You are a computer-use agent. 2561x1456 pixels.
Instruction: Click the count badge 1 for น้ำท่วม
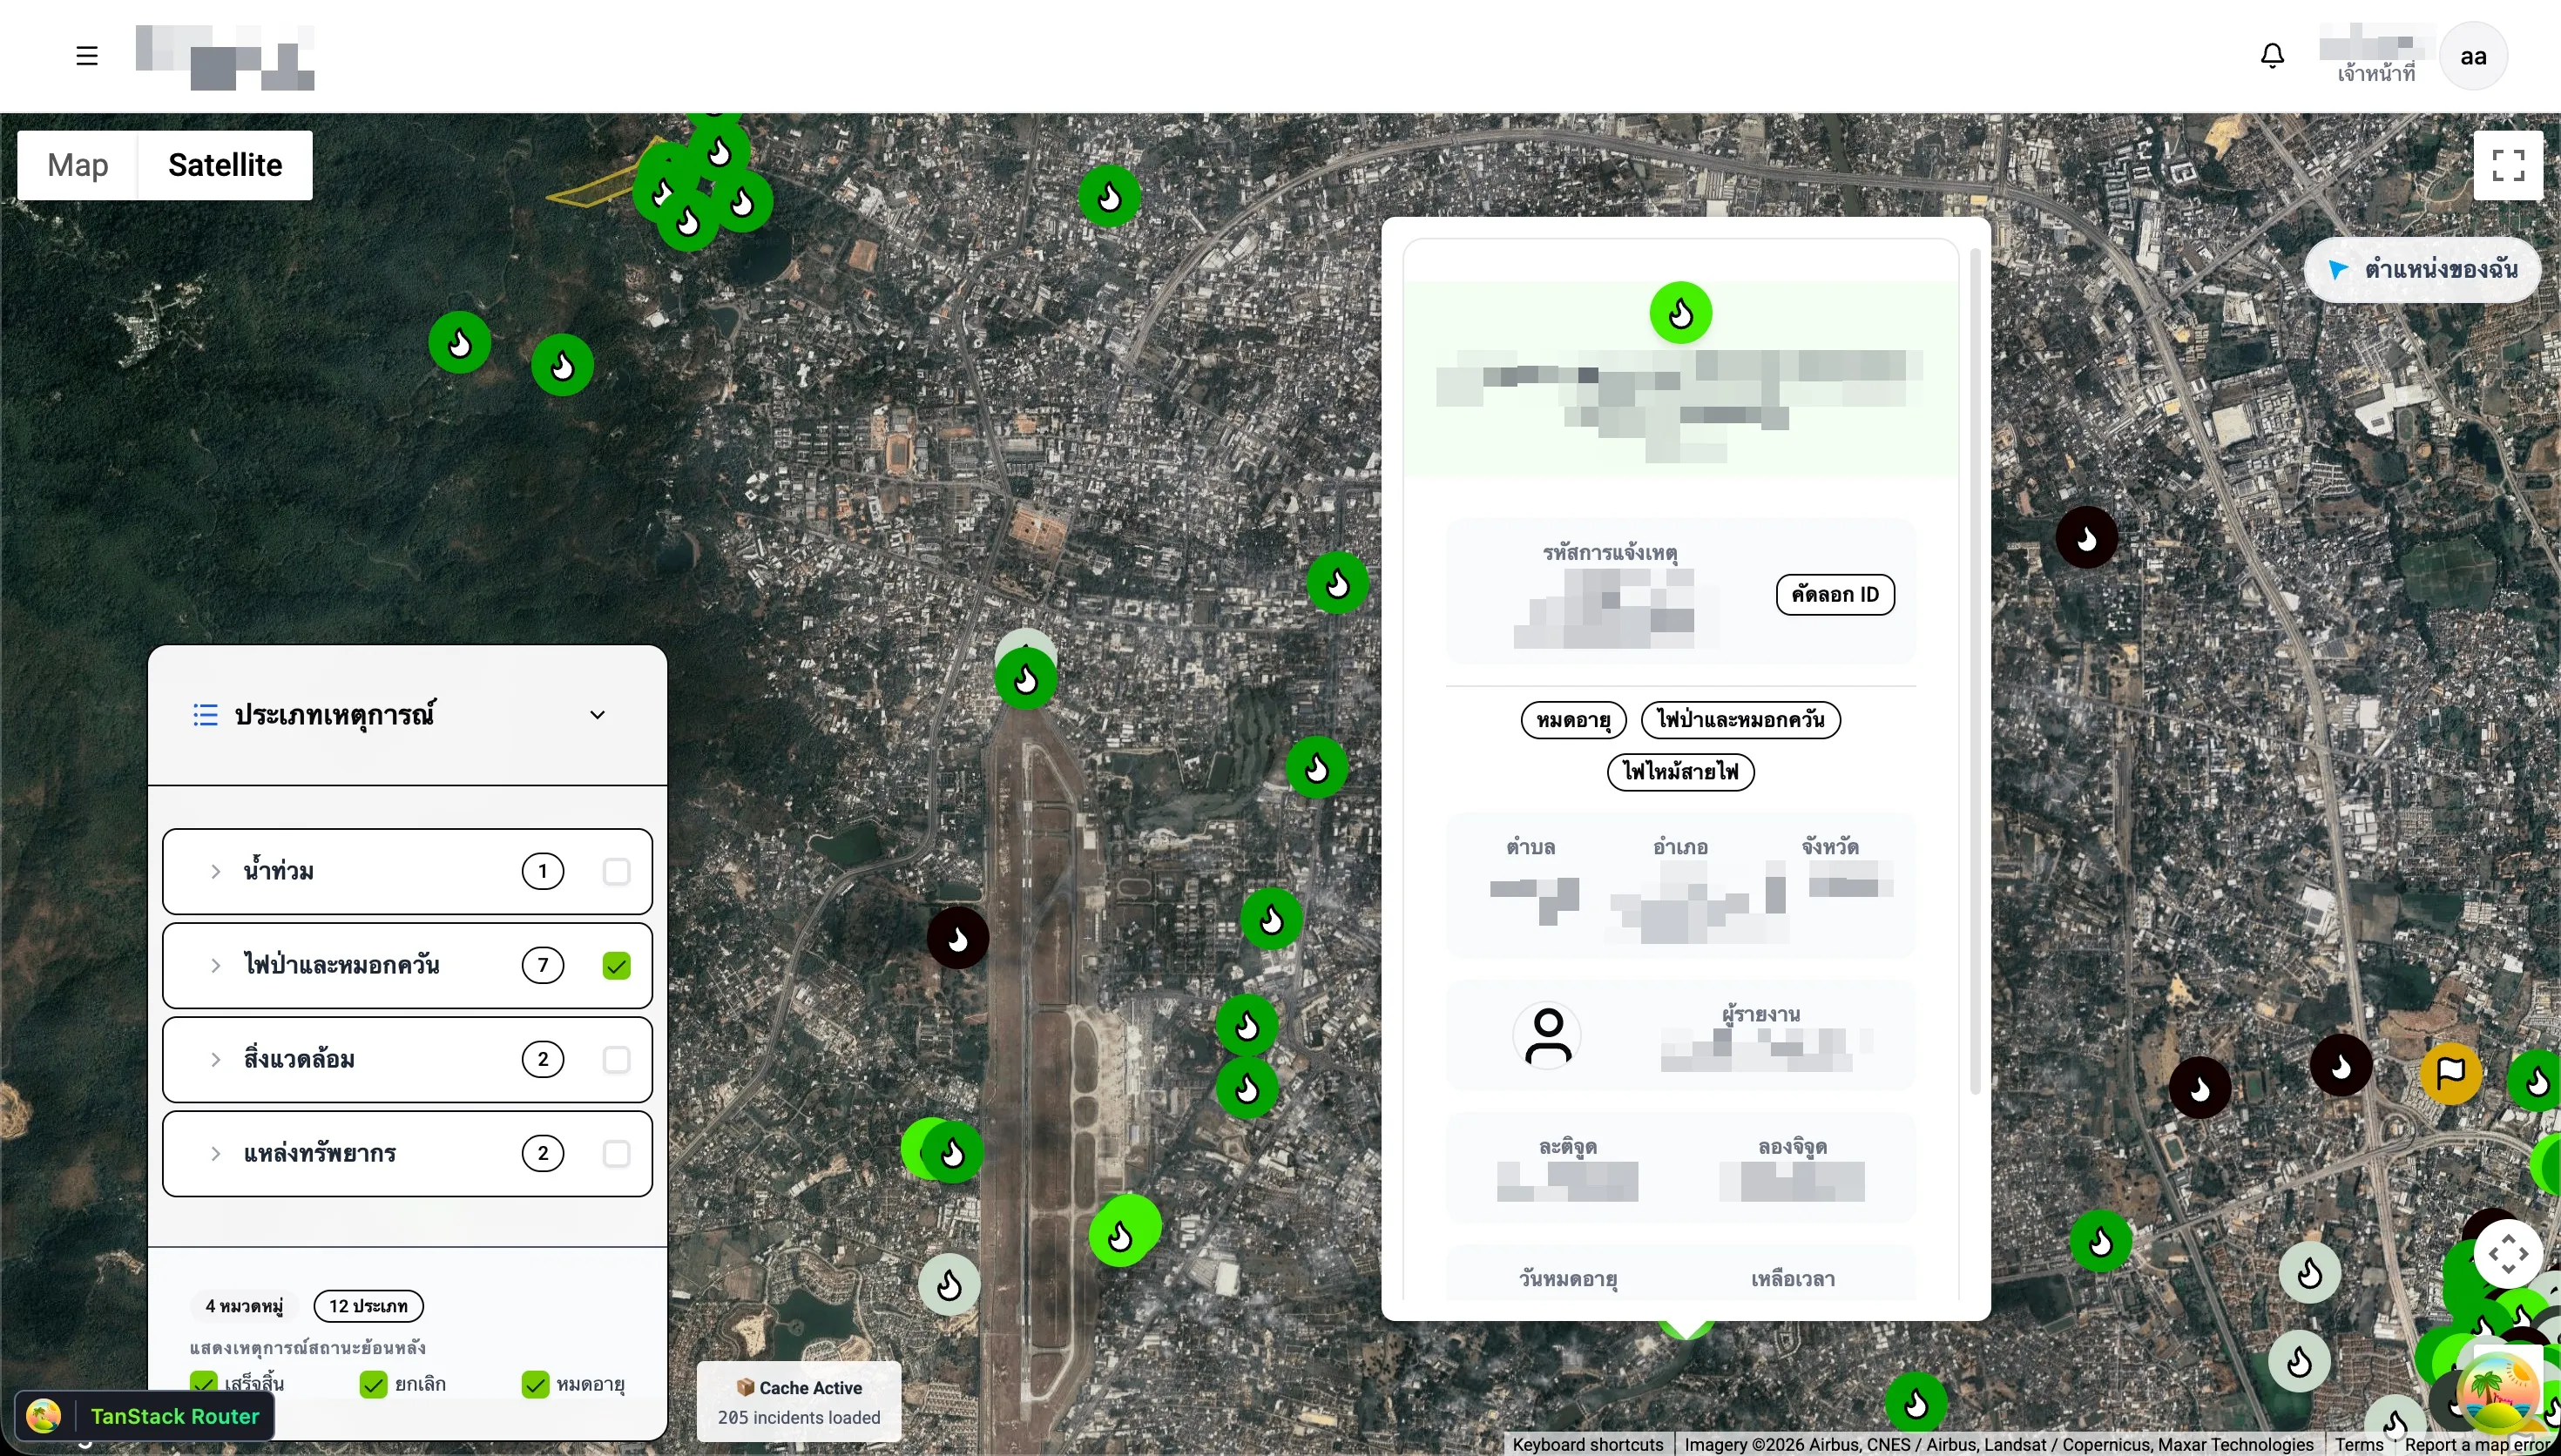click(x=543, y=872)
